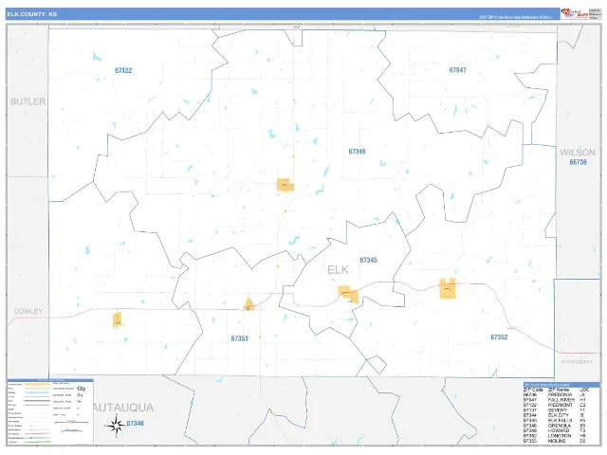Click the compass rose beside the 67346 label
The height and width of the screenshot is (455, 607).
coord(116,426)
